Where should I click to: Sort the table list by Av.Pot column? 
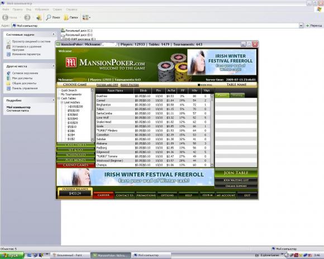171,90
